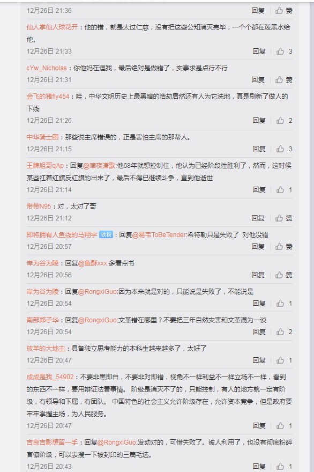The width and height of the screenshot is (314, 472).
Task: Thumbs-up 放羊的大地主's comment
Action: (284, 360)
